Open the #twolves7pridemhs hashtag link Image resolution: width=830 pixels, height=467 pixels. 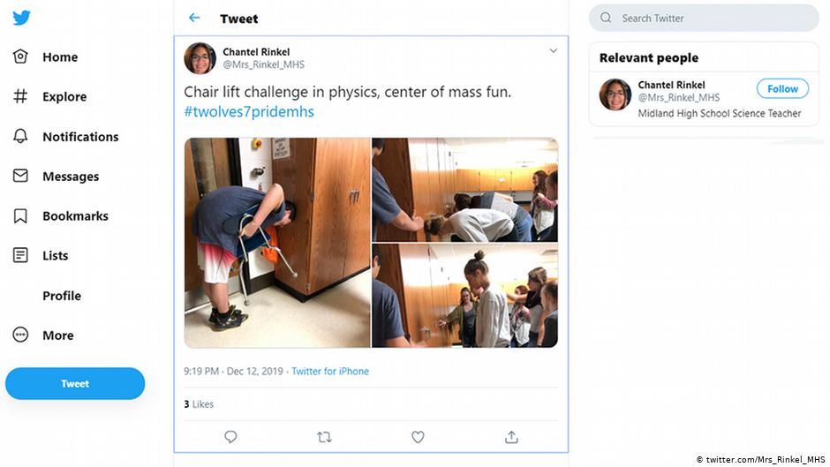[x=249, y=112]
